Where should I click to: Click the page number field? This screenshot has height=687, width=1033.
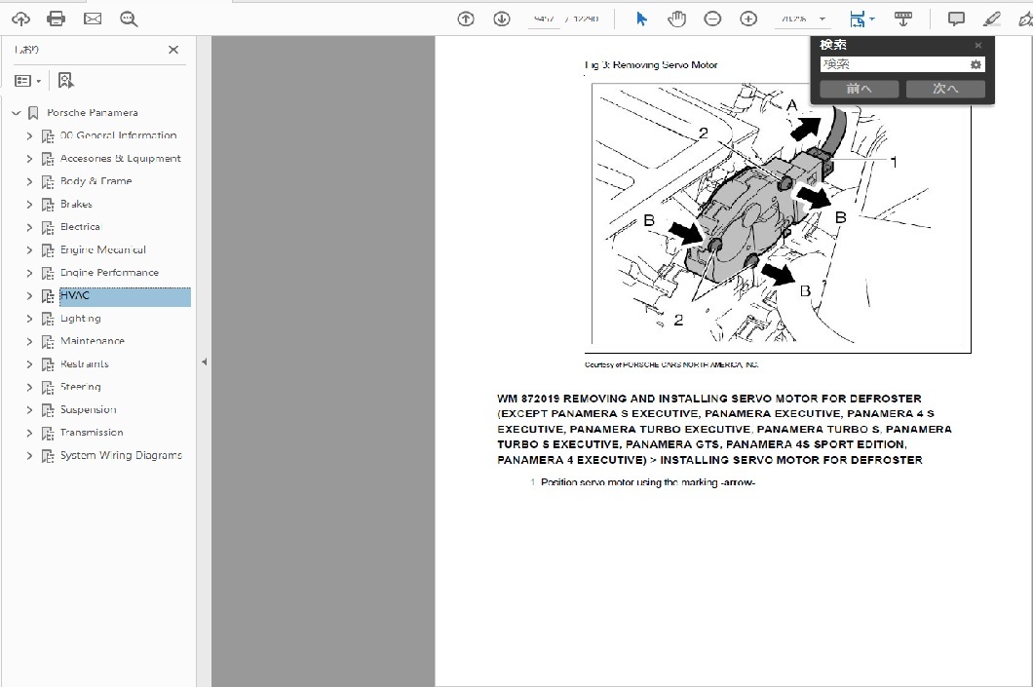(x=544, y=19)
